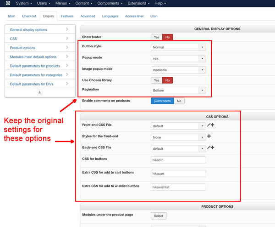Click chevron next to General display options
The height and width of the screenshot is (227, 275).
point(67,29)
